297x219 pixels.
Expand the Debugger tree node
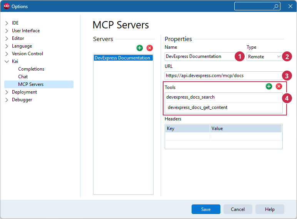coord(7,100)
